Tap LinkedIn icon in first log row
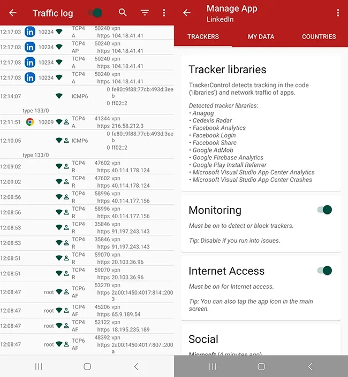348x377 pixels. [x=30, y=32]
